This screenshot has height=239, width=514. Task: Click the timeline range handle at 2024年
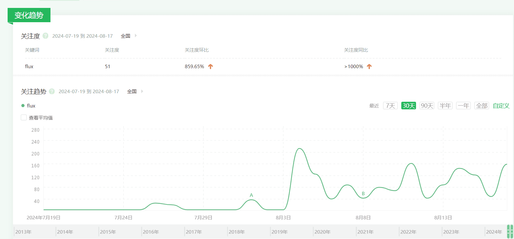coord(510,231)
